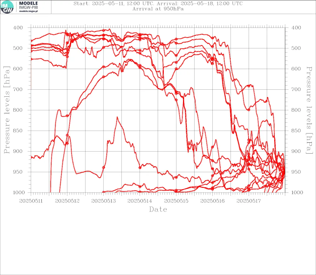This screenshot has width=316, height=275.
Task: Click the 20250515 date label
Action: point(176,201)
